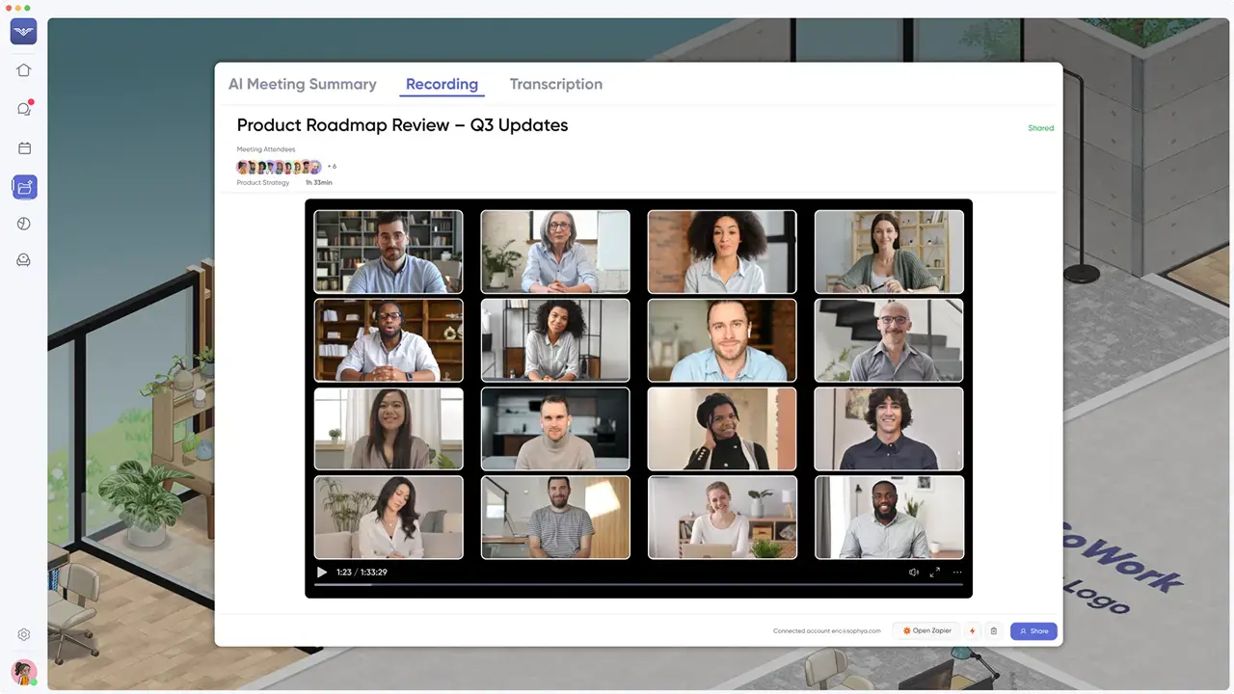1234x694 pixels.
Task: Select the curly-haired man in dark shirt tile
Action: (x=889, y=429)
